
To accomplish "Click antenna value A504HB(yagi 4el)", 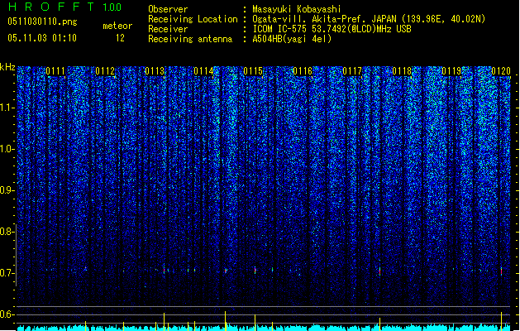I will coord(292,39).
